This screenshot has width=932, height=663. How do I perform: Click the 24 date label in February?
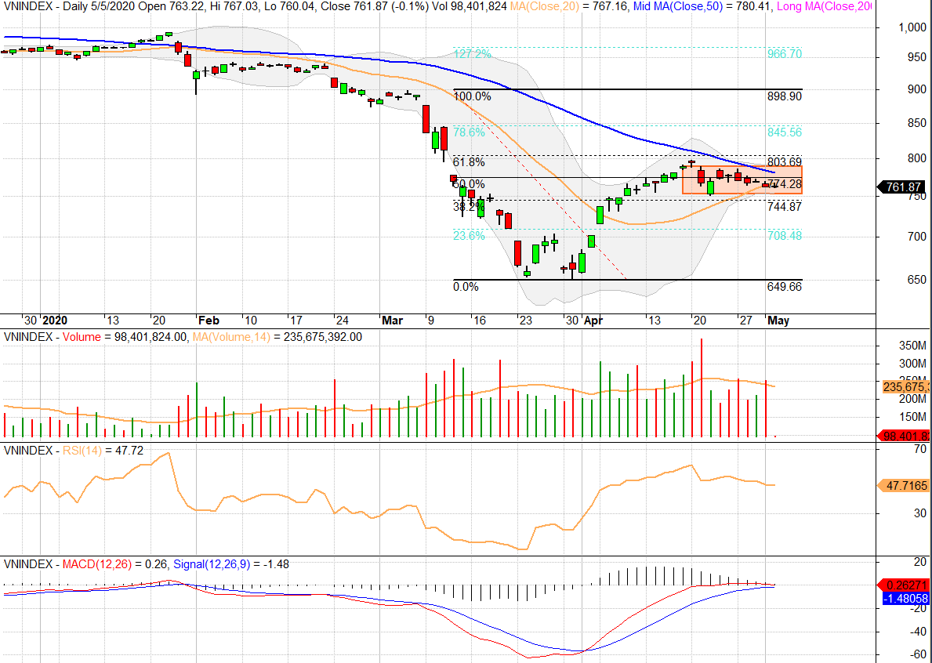(342, 321)
